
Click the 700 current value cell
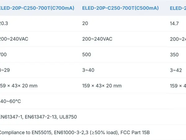click(x=3, y=54)
